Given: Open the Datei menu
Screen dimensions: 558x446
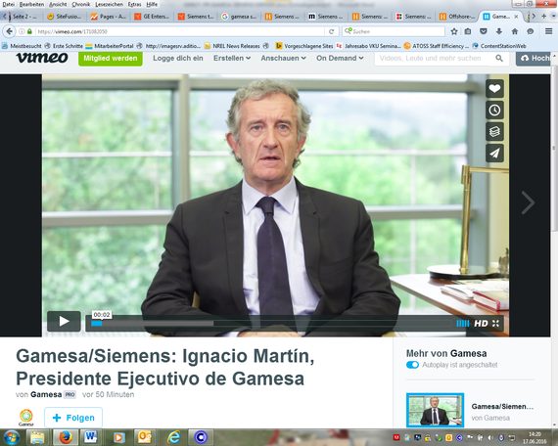Looking at the screenshot, I should (x=8, y=4).
